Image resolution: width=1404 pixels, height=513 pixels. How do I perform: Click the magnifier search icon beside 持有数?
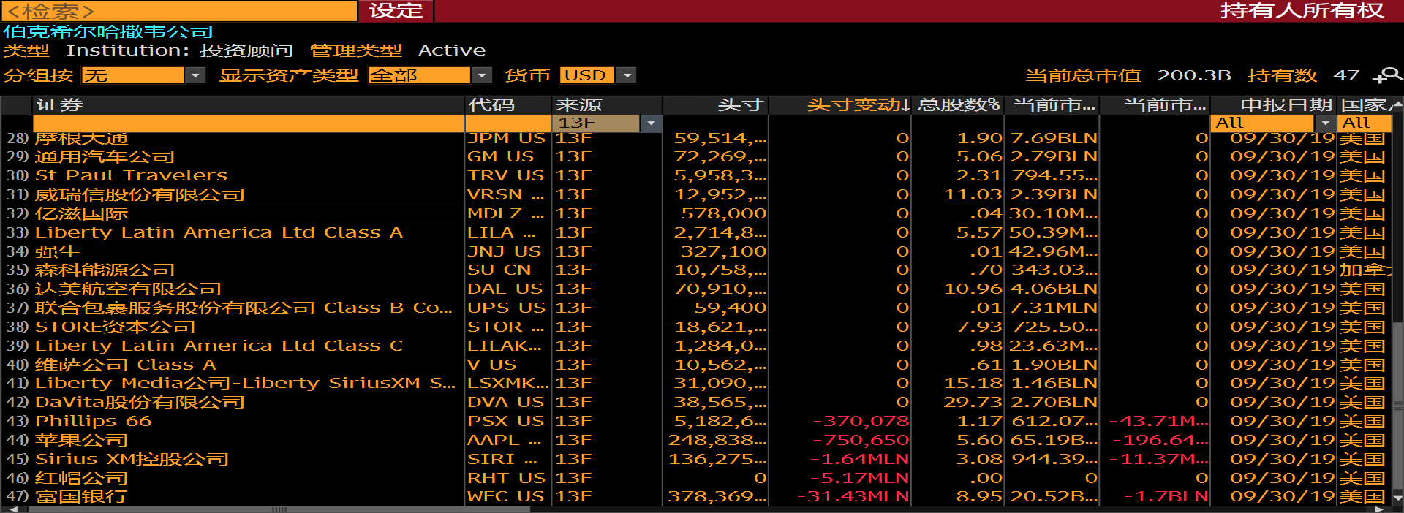pos(1387,75)
